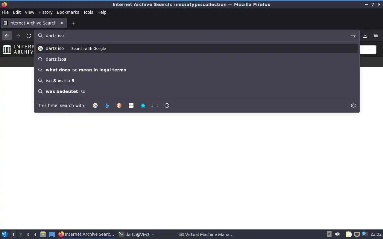Open the Edit menu
Viewport: 383px width, 239px height.
pos(17,12)
